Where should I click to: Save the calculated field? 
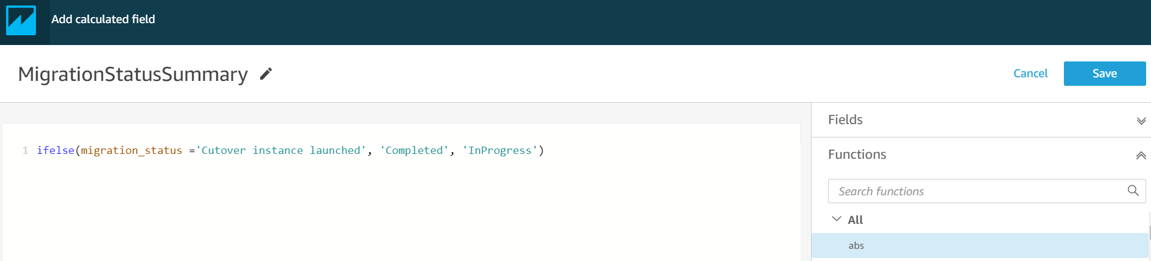[x=1104, y=74]
